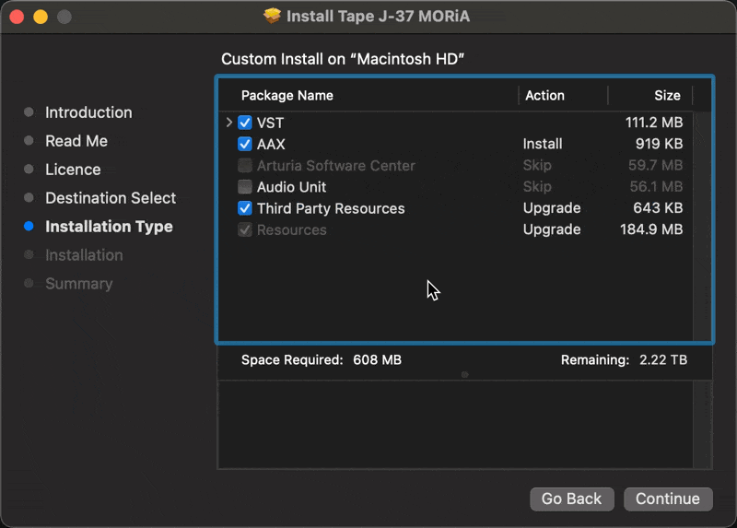Screen dimensions: 737x528
Task: Click the dimmed Resources checkbox
Action: pos(245,229)
